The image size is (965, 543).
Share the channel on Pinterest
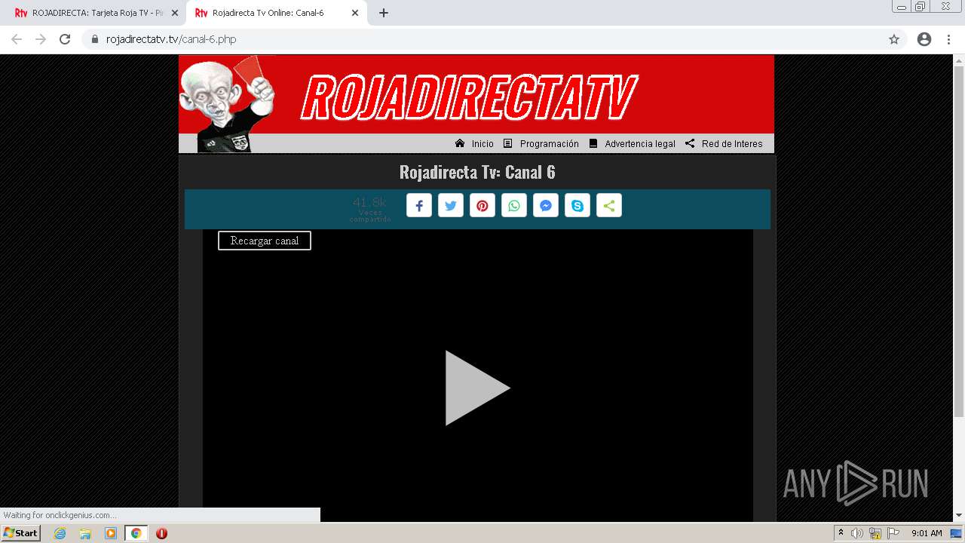(x=482, y=206)
